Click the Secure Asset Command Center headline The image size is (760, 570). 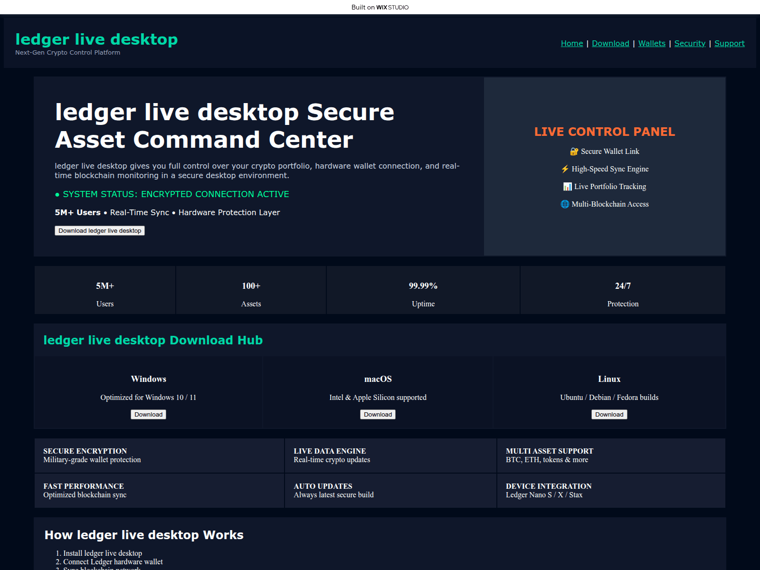pyautogui.click(x=224, y=126)
